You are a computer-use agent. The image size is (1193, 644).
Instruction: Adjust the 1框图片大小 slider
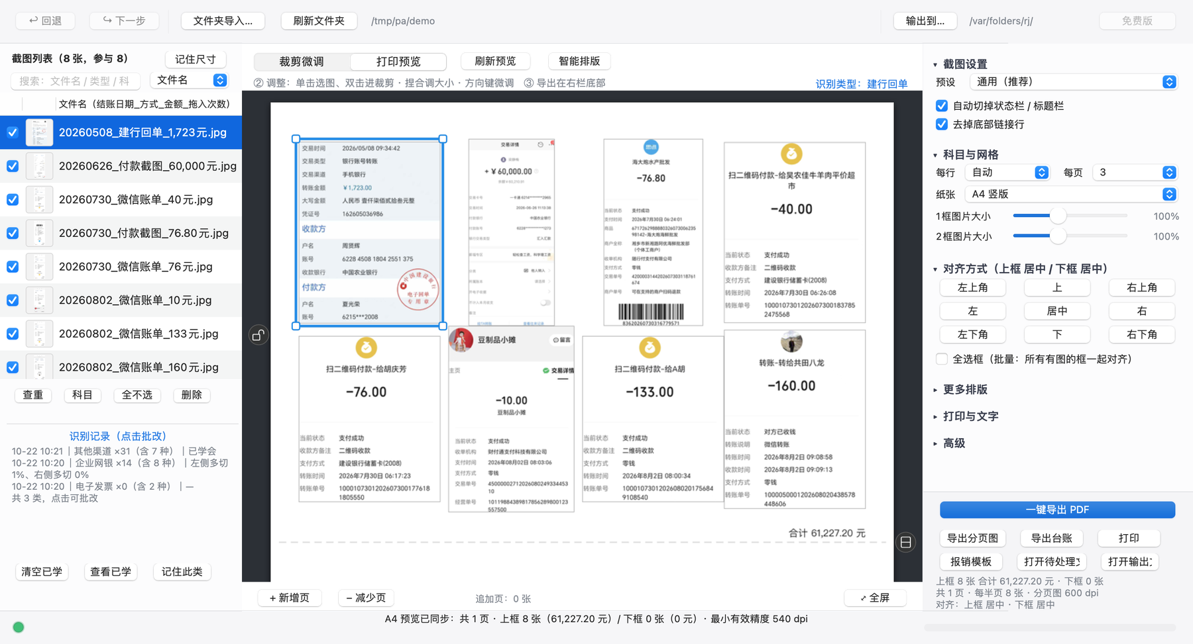1070,216
